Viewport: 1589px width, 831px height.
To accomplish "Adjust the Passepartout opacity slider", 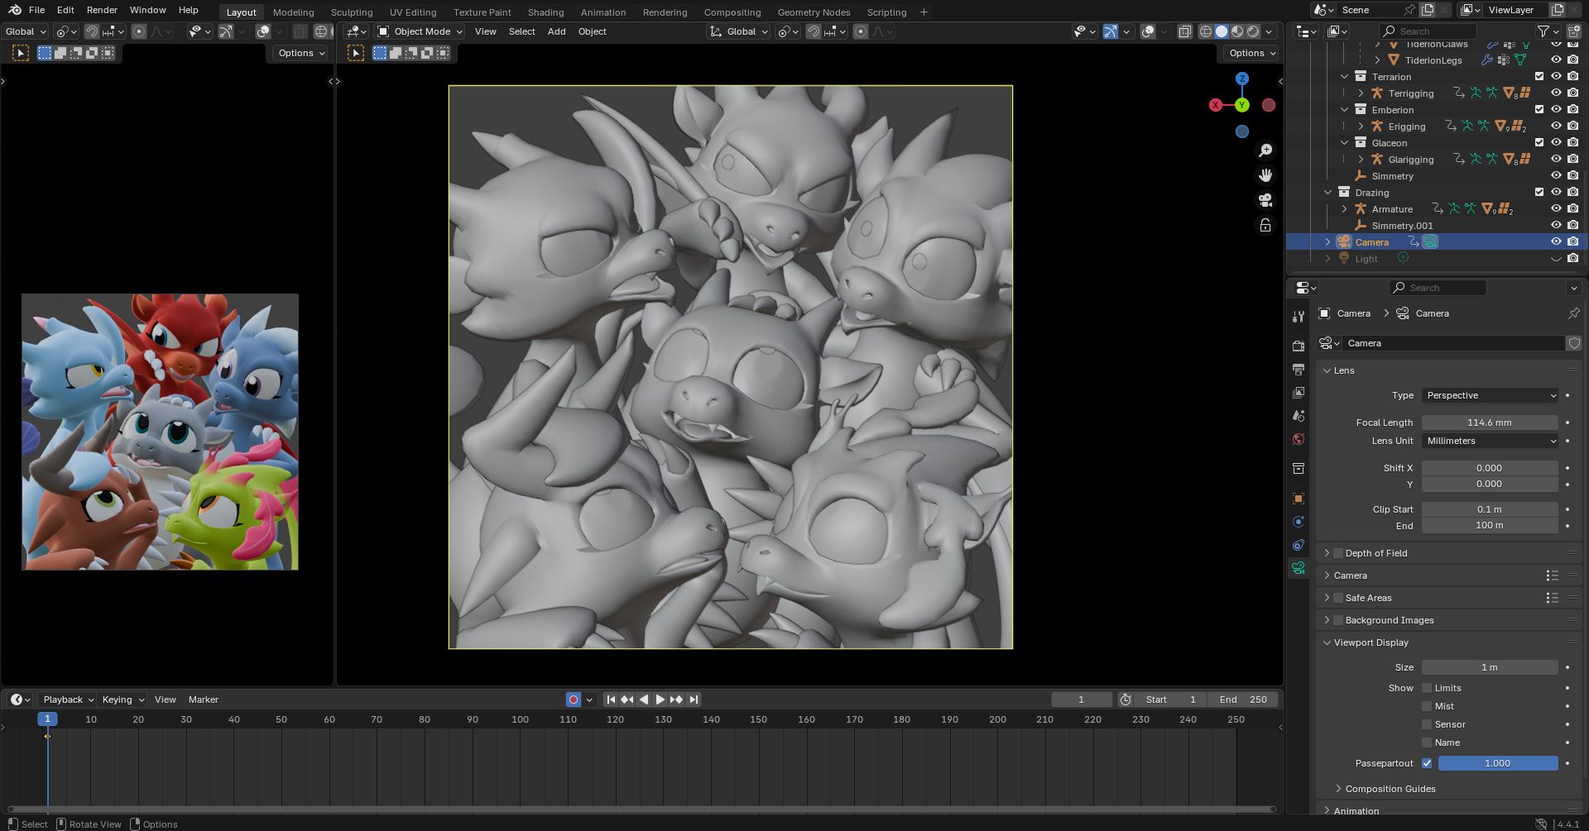I will [x=1498, y=763].
